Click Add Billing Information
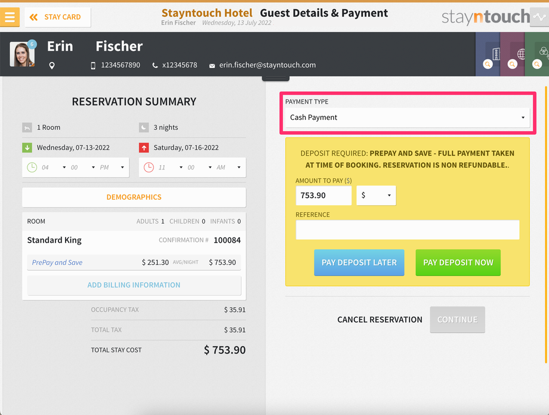Image resolution: width=549 pixels, height=415 pixels. pyautogui.click(x=134, y=285)
